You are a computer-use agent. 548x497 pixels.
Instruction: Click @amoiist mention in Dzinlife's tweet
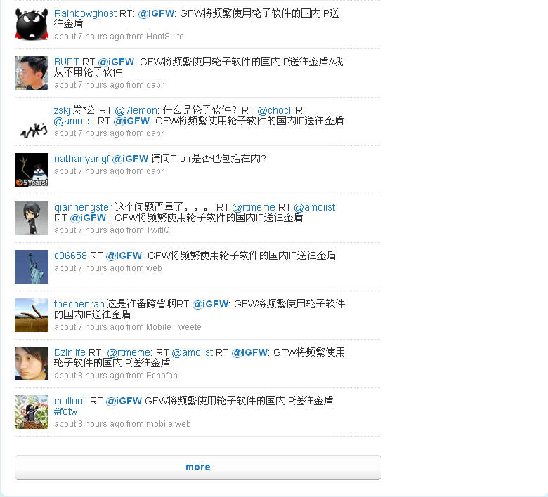(x=192, y=353)
